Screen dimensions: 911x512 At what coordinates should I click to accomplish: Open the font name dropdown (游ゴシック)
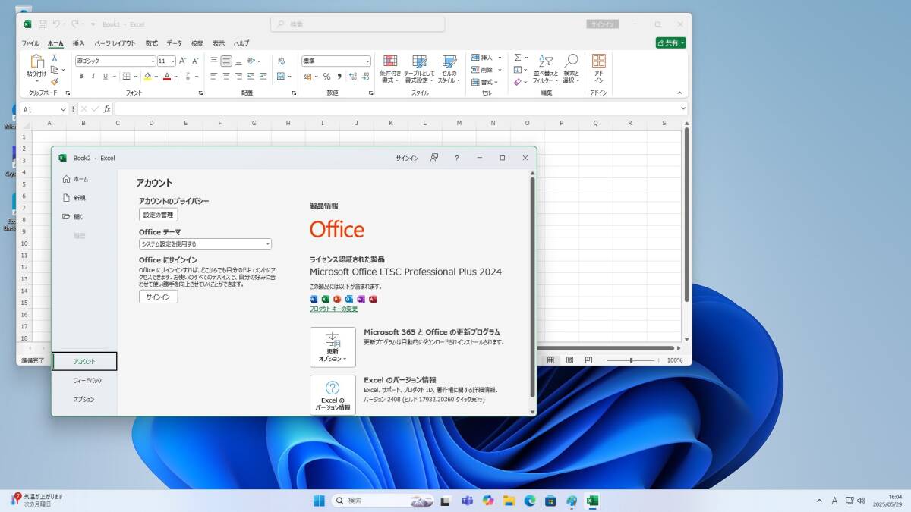(152, 61)
